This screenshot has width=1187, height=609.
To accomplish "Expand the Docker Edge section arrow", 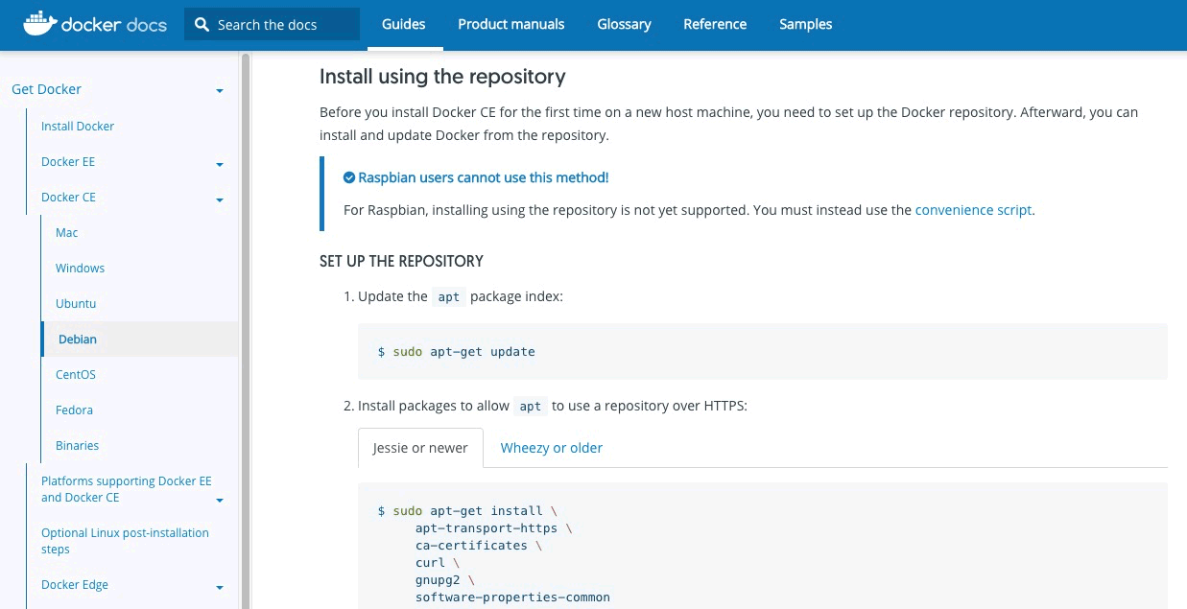I will (x=220, y=587).
